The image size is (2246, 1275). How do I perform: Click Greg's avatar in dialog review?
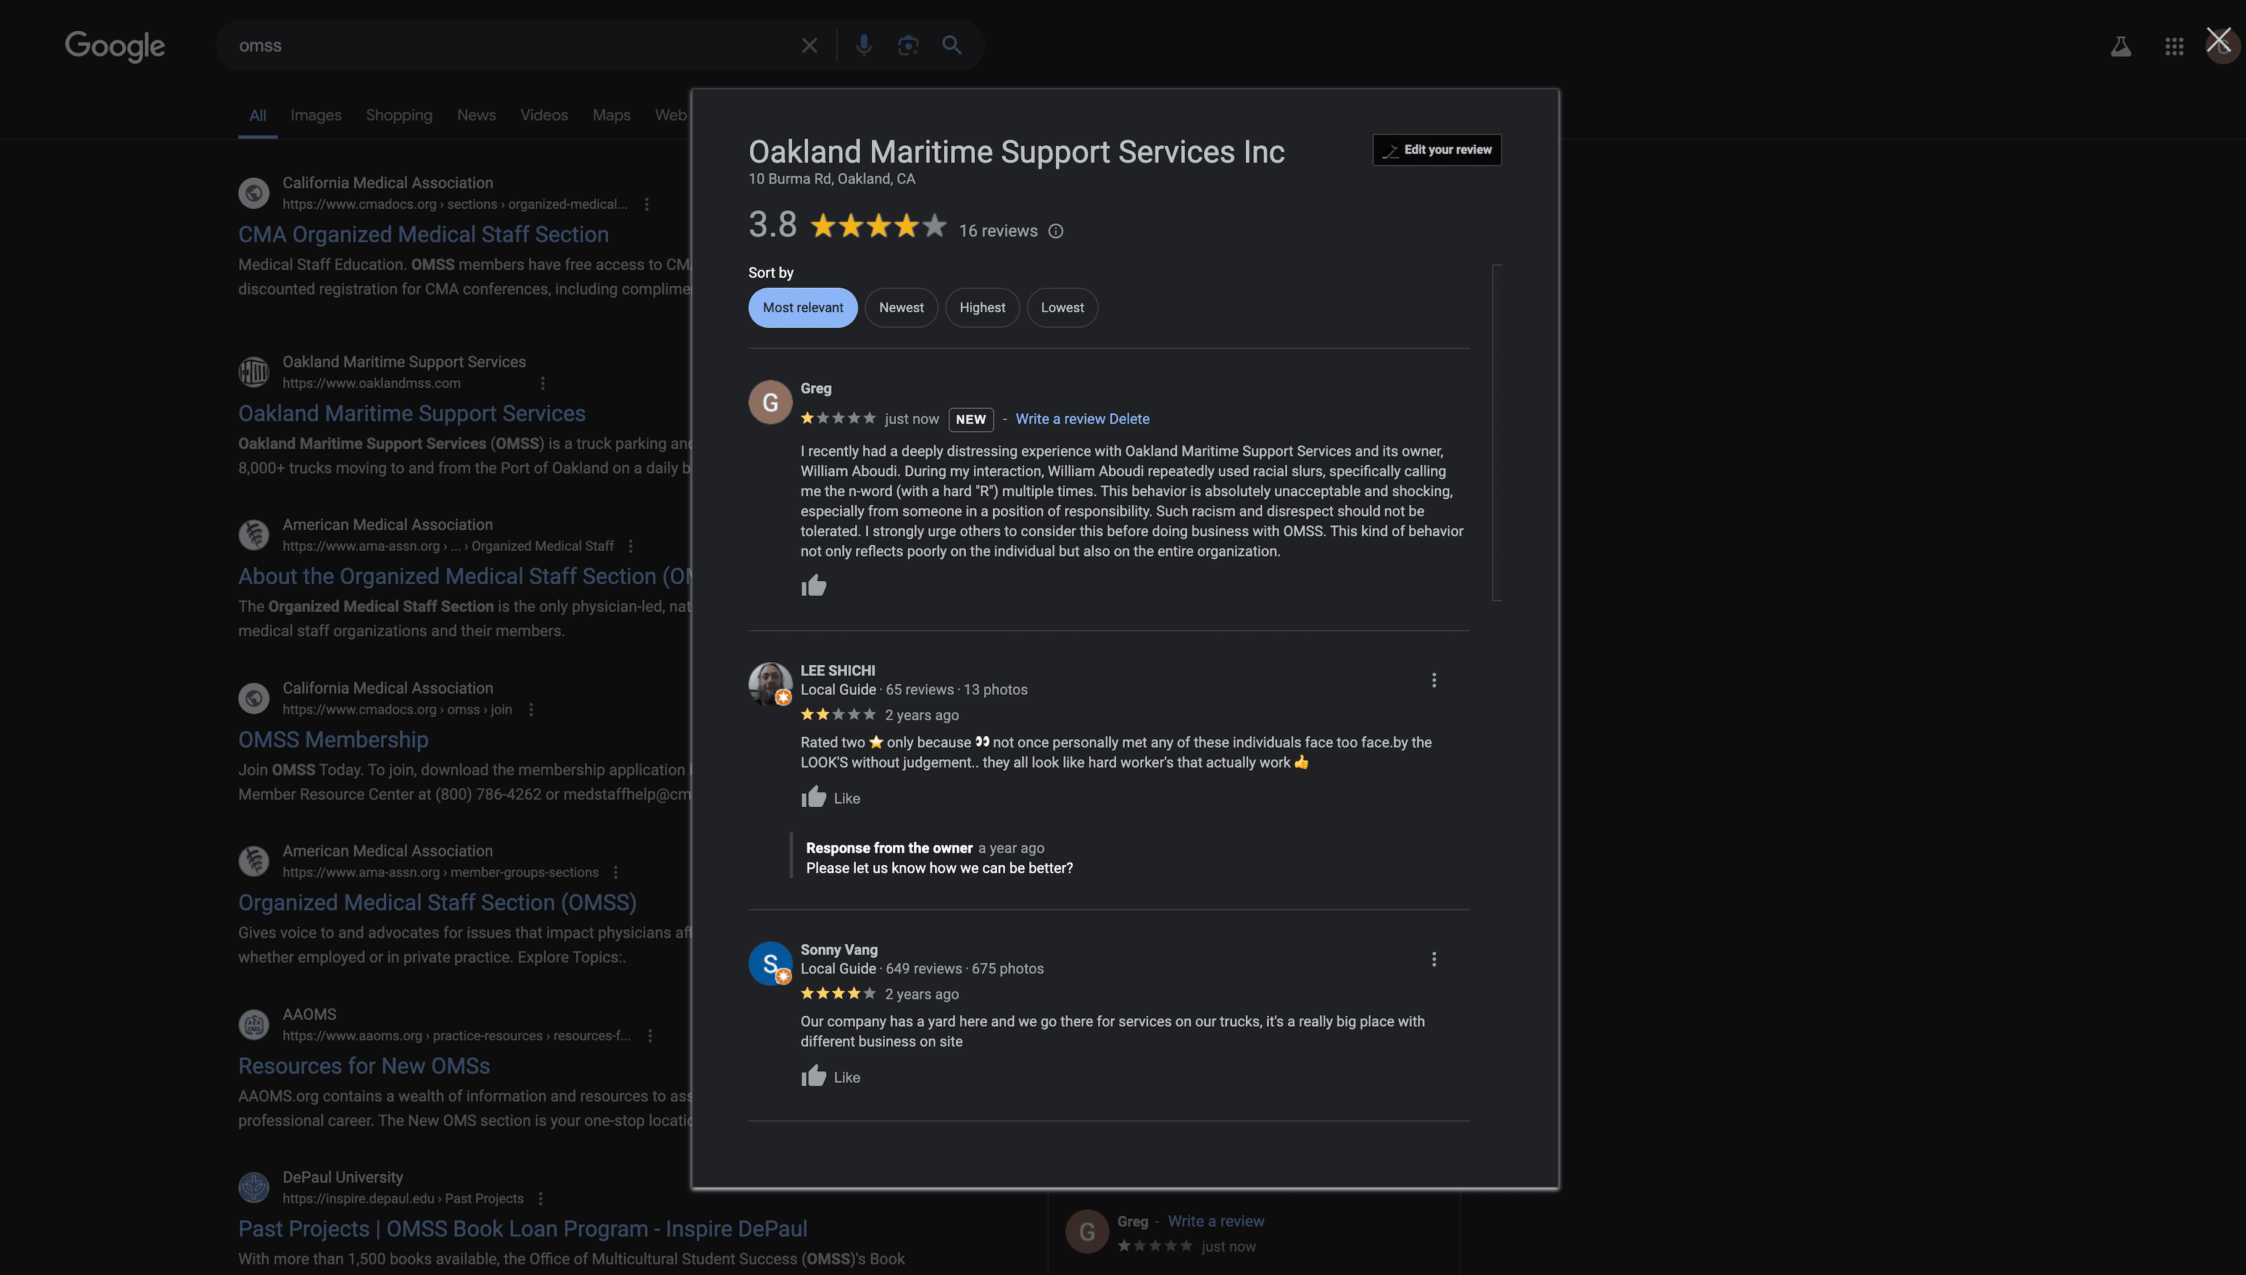[x=770, y=403]
